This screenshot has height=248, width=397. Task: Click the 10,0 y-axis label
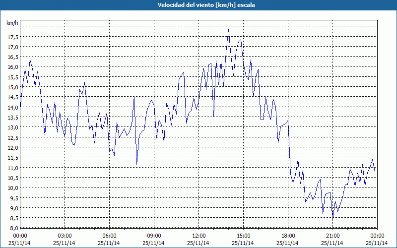[13, 188]
